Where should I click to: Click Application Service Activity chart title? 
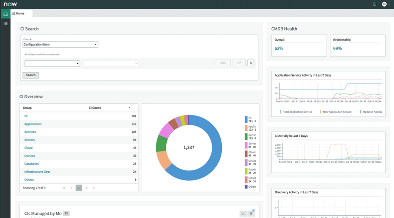[303, 75]
